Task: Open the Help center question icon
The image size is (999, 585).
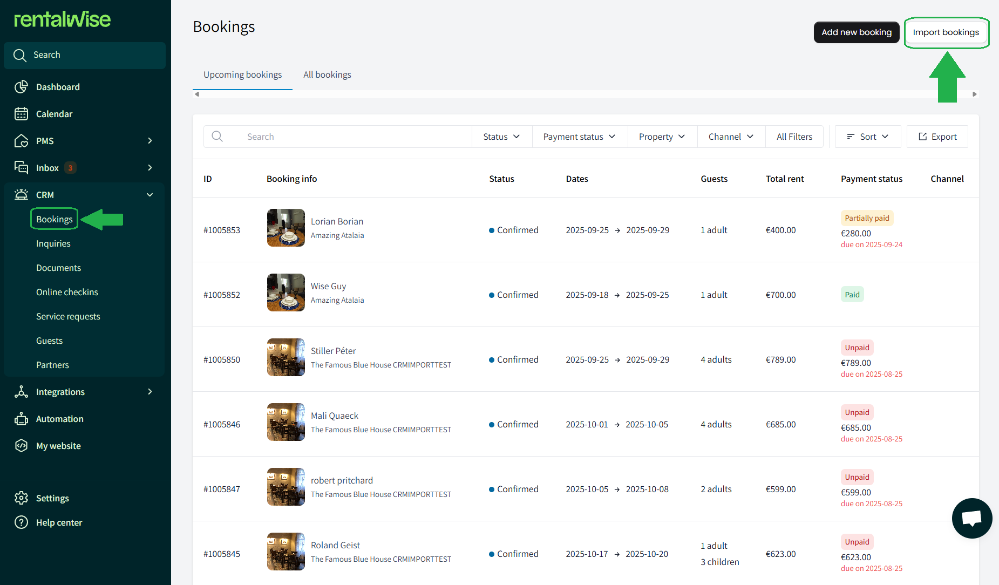Action: point(21,522)
